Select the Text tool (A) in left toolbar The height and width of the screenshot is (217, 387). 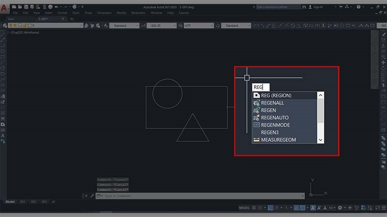tap(3, 136)
